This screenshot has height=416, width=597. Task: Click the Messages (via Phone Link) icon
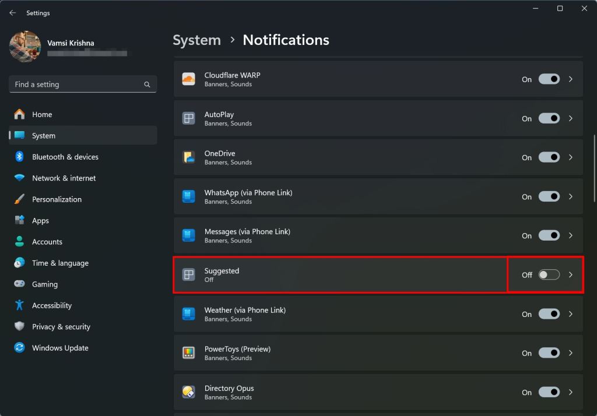(x=188, y=235)
